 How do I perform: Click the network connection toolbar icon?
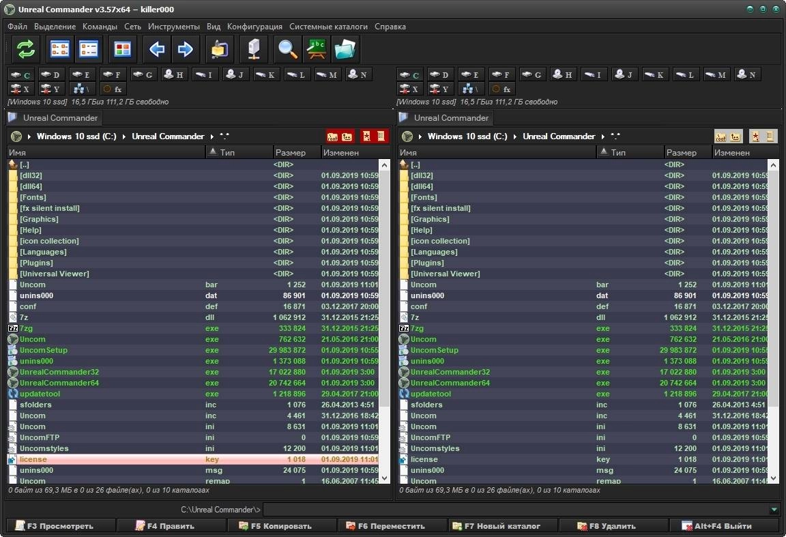coord(254,49)
